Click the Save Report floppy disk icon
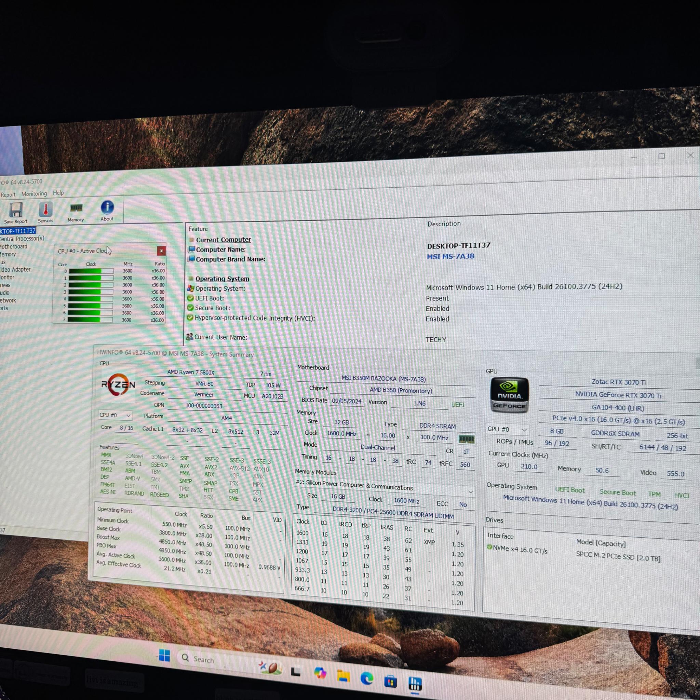This screenshot has height=700, width=700. pos(16,210)
